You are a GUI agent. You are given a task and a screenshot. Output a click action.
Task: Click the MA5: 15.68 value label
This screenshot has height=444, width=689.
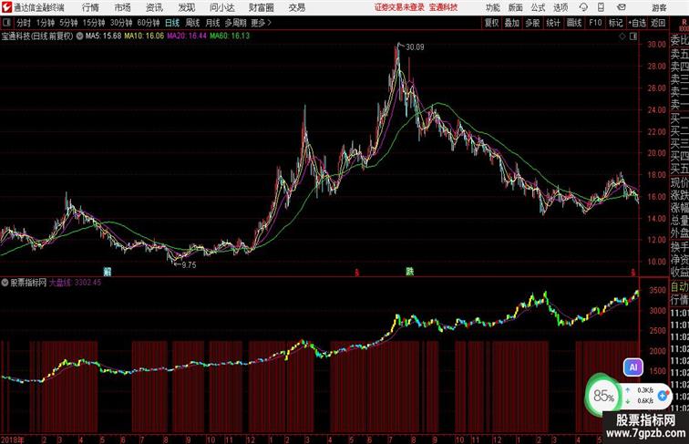pyautogui.click(x=103, y=36)
